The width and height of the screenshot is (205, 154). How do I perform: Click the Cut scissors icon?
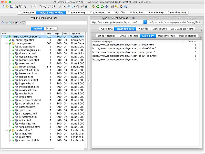click(x=31, y=7)
